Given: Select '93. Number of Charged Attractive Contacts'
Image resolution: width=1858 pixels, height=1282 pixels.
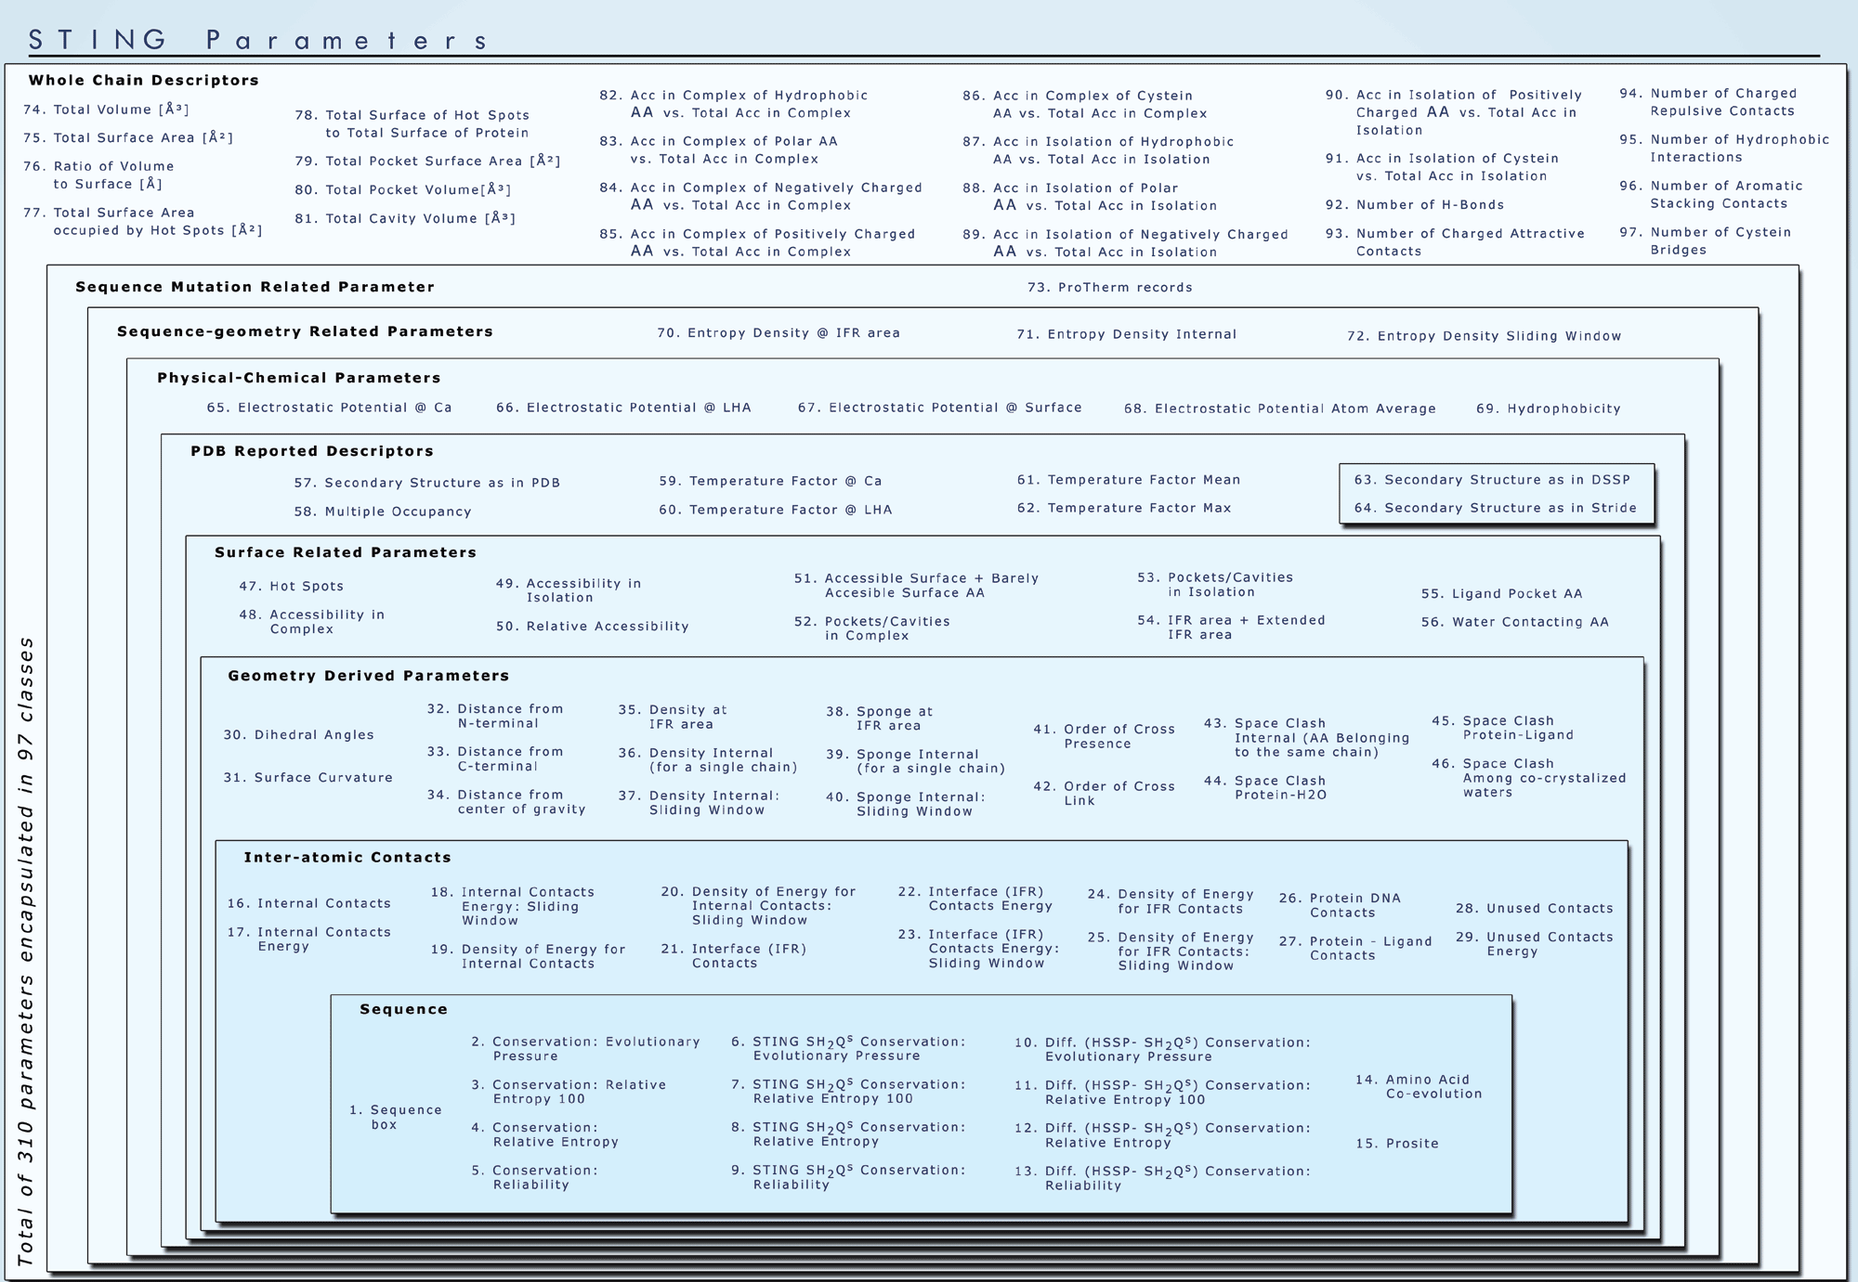Looking at the screenshot, I should [x=1455, y=241].
